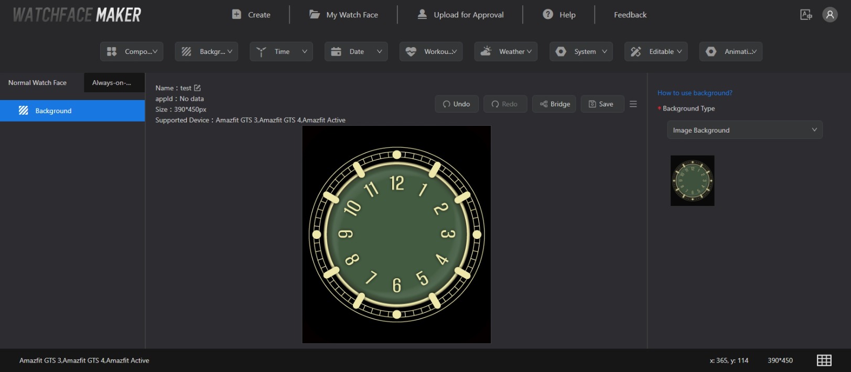The width and height of the screenshot is (851, 372).
Task: Open the three-line menu beside Save
Action: (633, 104)
